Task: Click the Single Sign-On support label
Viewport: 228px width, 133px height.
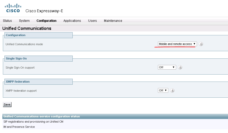Action: click(x=20, y=68)
